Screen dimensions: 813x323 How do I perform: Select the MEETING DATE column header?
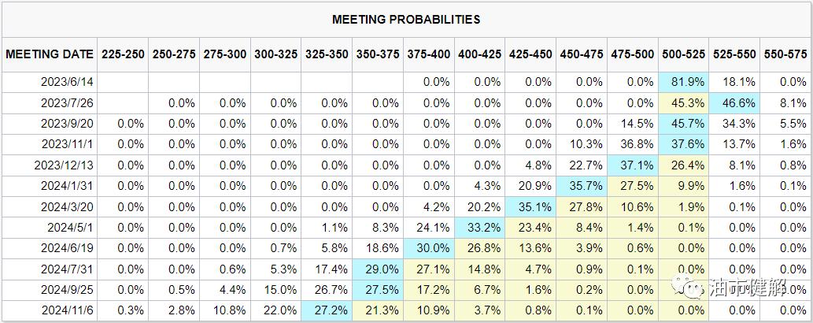(49, 54)
